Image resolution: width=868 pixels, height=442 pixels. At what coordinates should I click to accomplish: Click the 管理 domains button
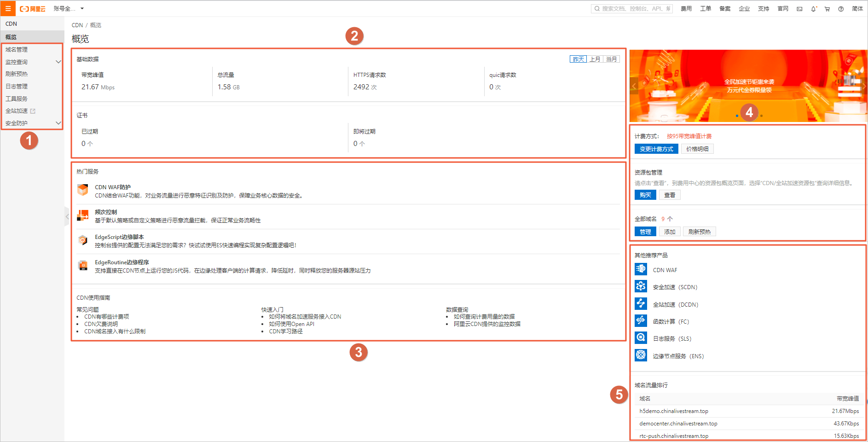(645, 232)
